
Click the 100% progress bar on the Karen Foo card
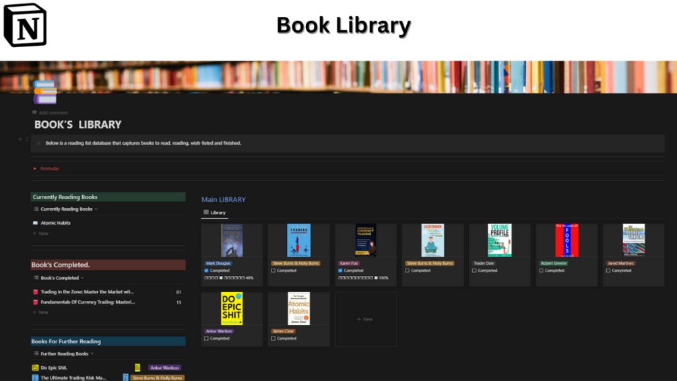click(x=363, y=278)
